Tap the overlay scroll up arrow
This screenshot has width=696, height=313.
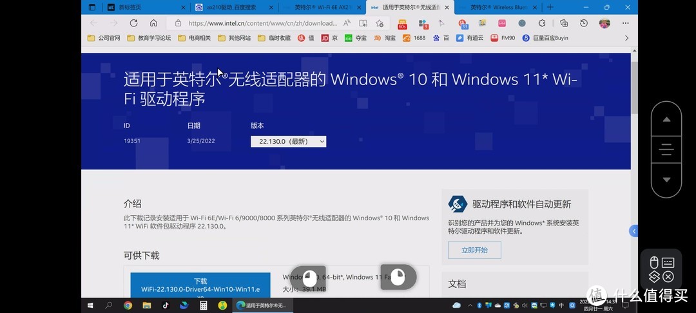click(666, 119)
